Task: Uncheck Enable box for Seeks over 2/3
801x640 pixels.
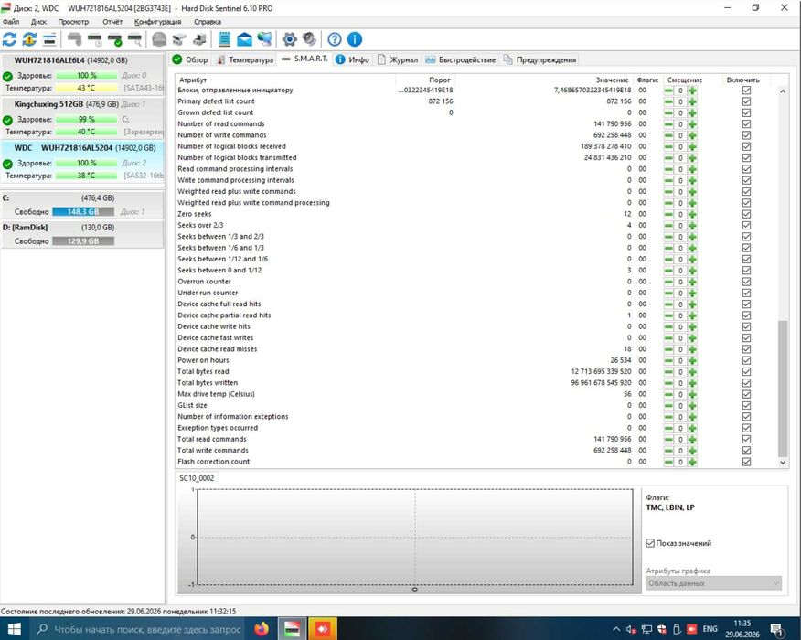Action: [746, 225]
